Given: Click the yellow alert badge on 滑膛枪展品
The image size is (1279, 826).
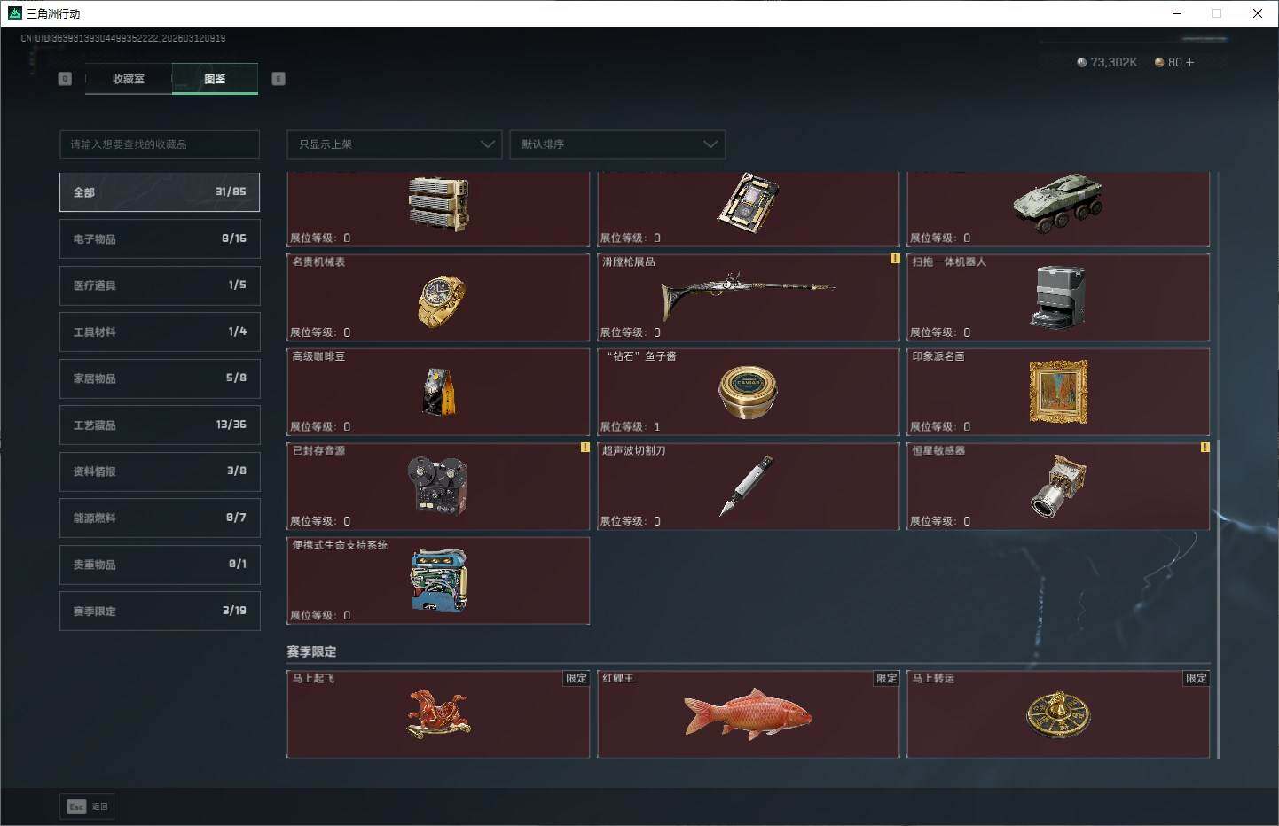Looking at the screenshot, I should pyautogui.click(x=895, y=259).
